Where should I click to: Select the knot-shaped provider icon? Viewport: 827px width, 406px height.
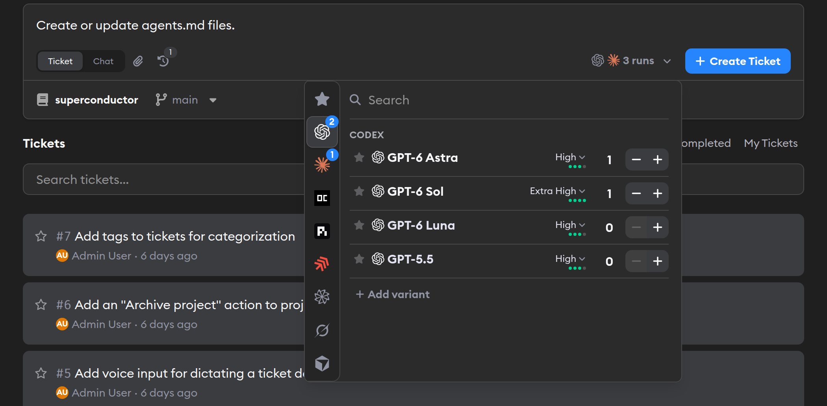(x=322, y=297)
